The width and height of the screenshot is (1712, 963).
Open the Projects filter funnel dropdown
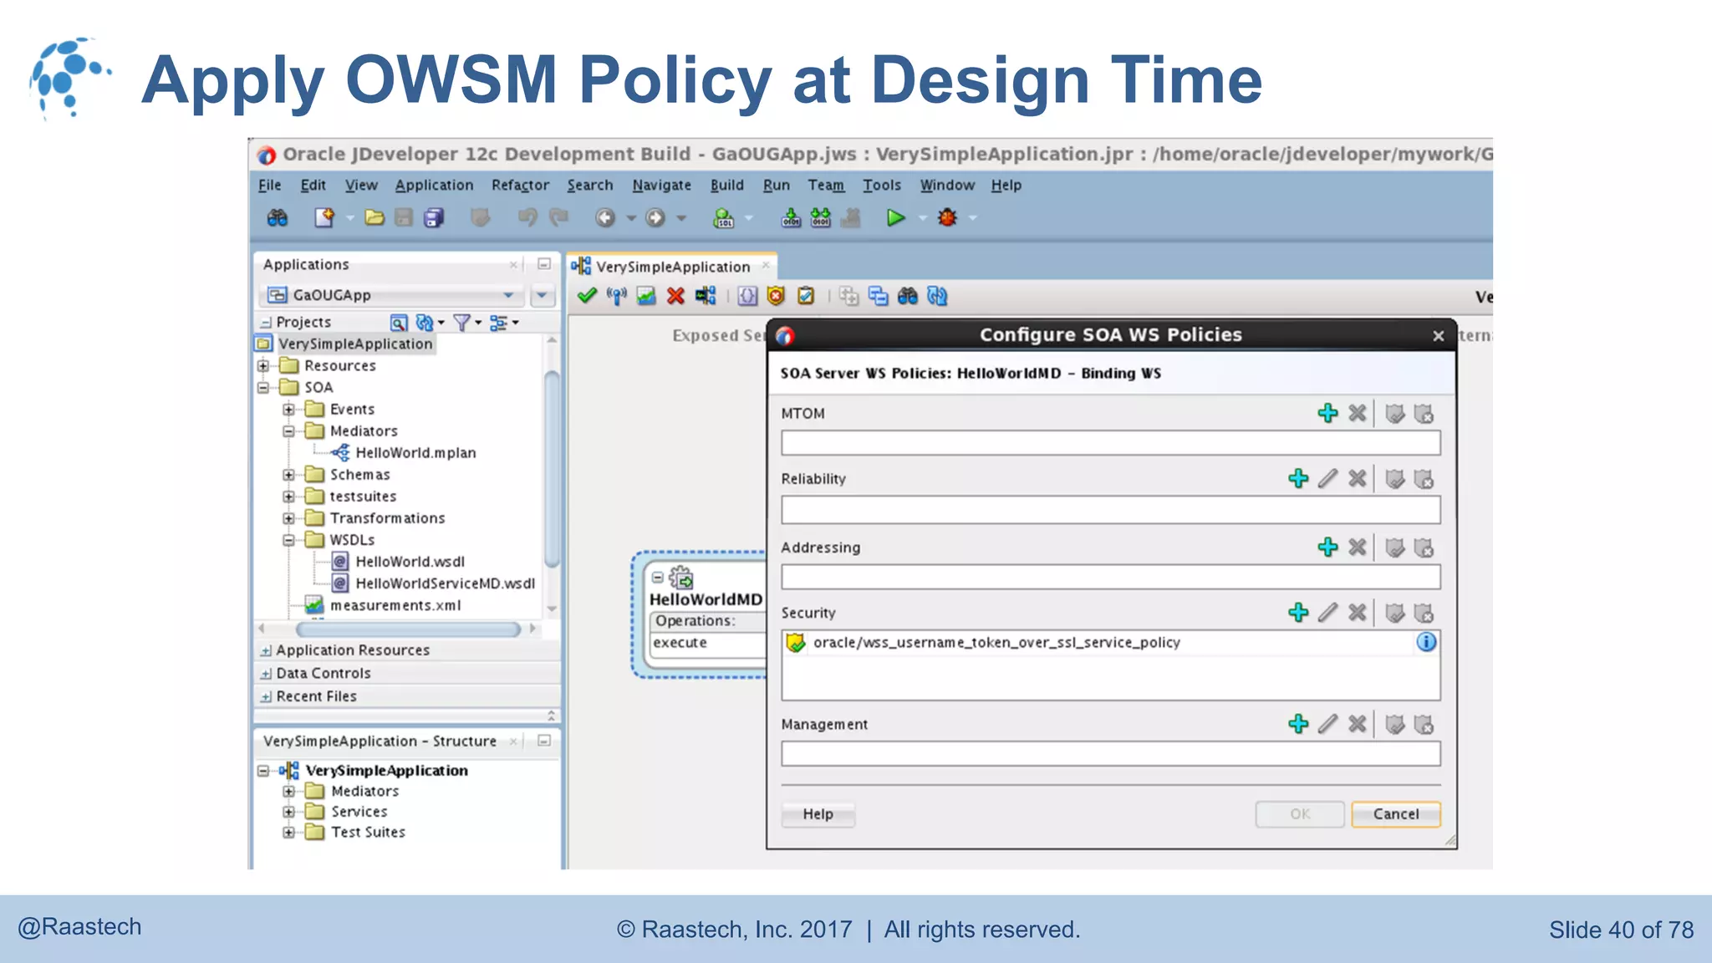466,323
